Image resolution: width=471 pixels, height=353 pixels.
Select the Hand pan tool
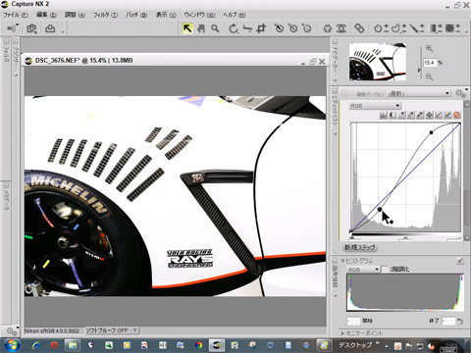pyautogui.click(x=201, y=28)
